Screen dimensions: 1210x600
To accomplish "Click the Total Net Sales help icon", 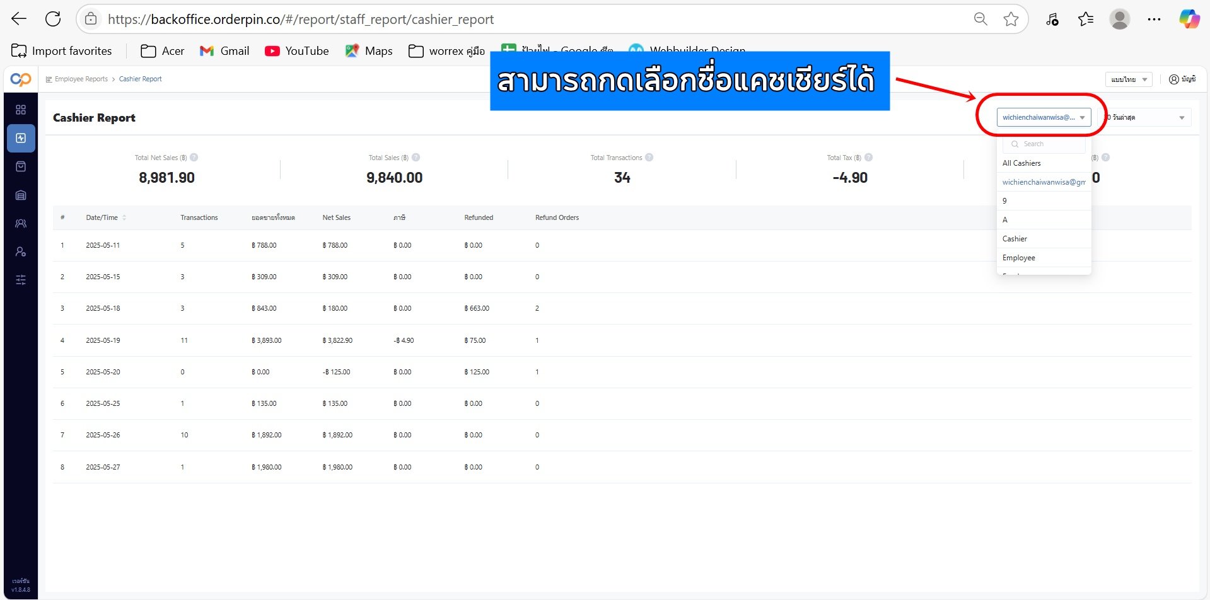I will pyautogui.click(x=194, y=158).
